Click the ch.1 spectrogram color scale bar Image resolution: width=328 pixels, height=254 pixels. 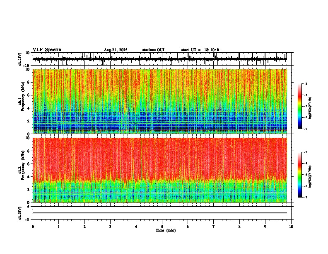tap(300, 106)
